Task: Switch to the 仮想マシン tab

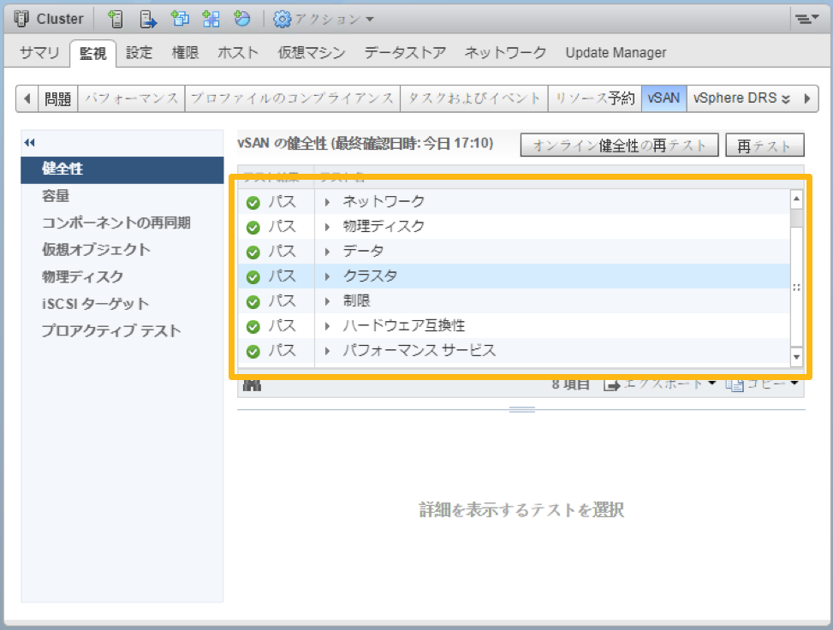Action: point(312,52)
